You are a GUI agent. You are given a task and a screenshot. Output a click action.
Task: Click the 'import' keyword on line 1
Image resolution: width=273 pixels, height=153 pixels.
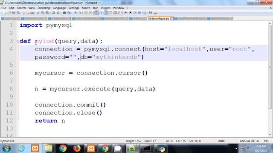pos(31,25)
